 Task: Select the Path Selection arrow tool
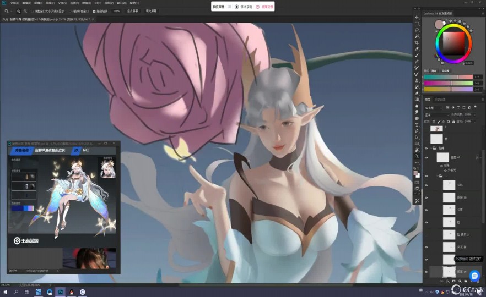(x=417, y=137)
